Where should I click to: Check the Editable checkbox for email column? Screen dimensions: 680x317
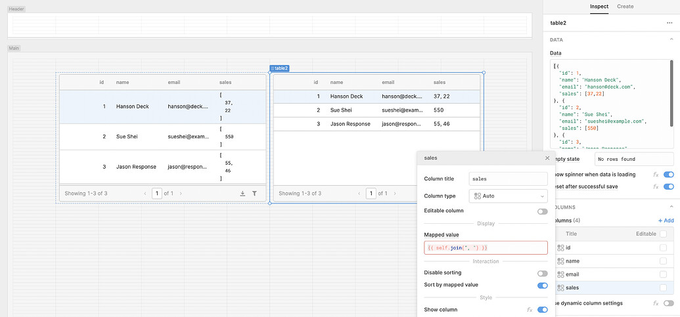pos(663,274)
